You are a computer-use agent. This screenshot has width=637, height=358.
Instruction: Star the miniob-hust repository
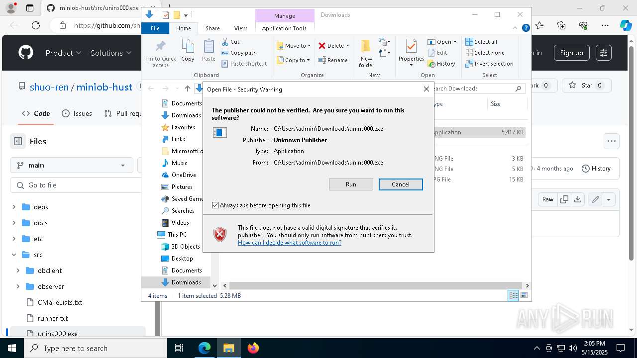click(x=587, y=86)
